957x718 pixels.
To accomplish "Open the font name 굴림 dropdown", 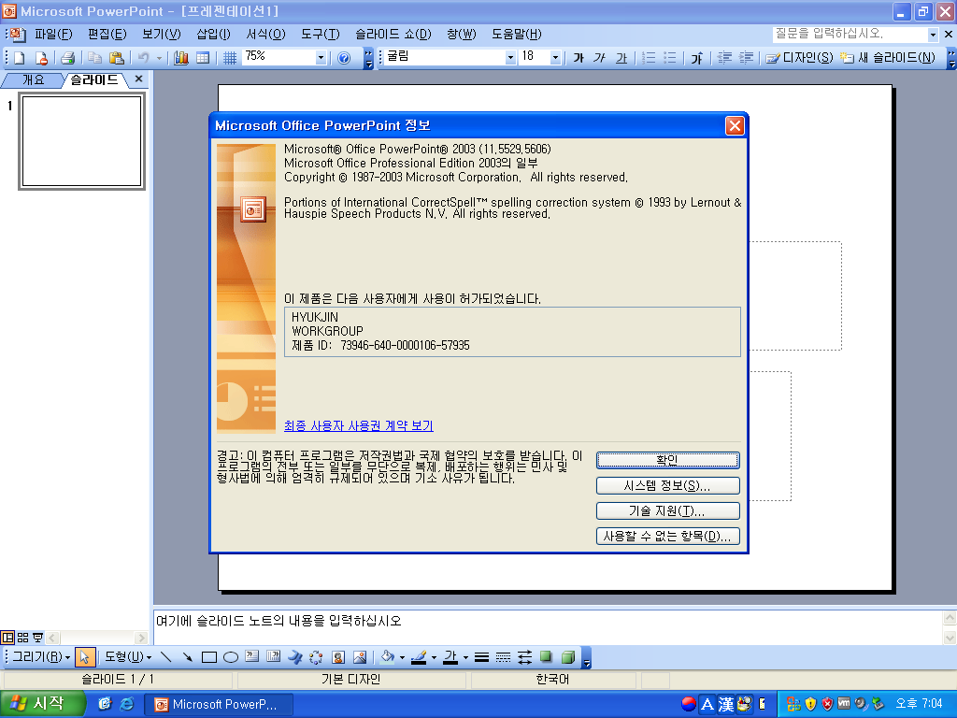I will pos(511,58).
